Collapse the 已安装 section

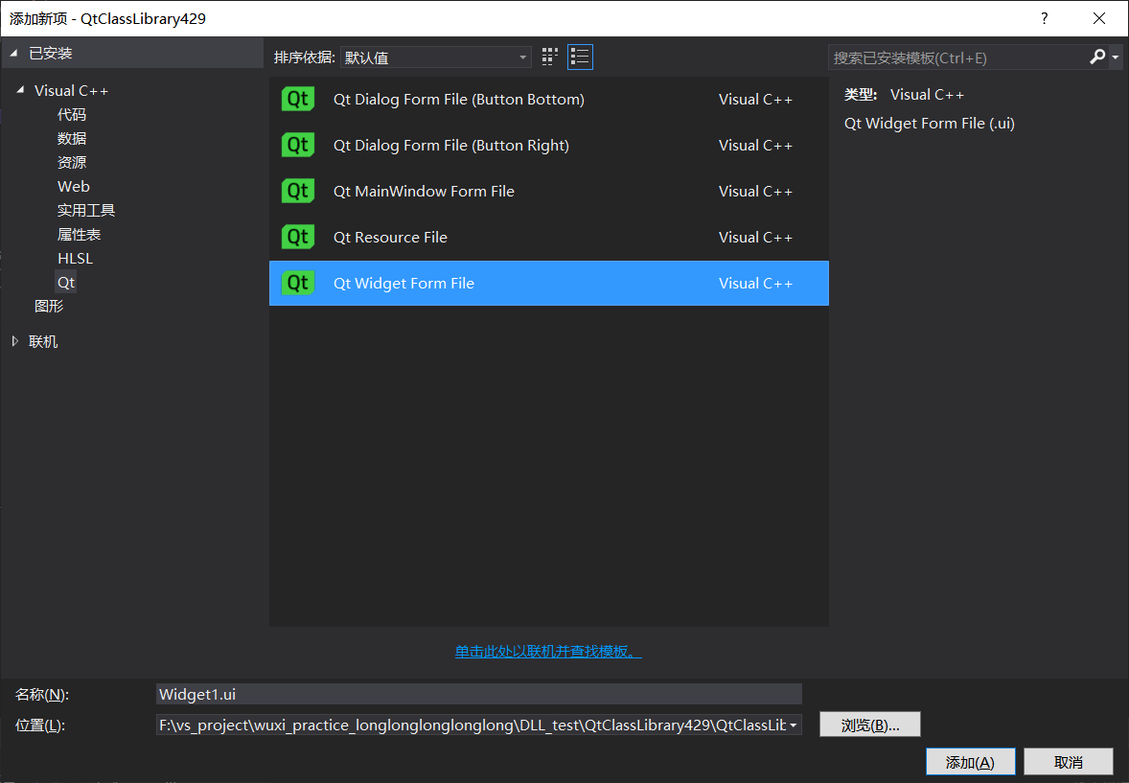click(13, 54)
